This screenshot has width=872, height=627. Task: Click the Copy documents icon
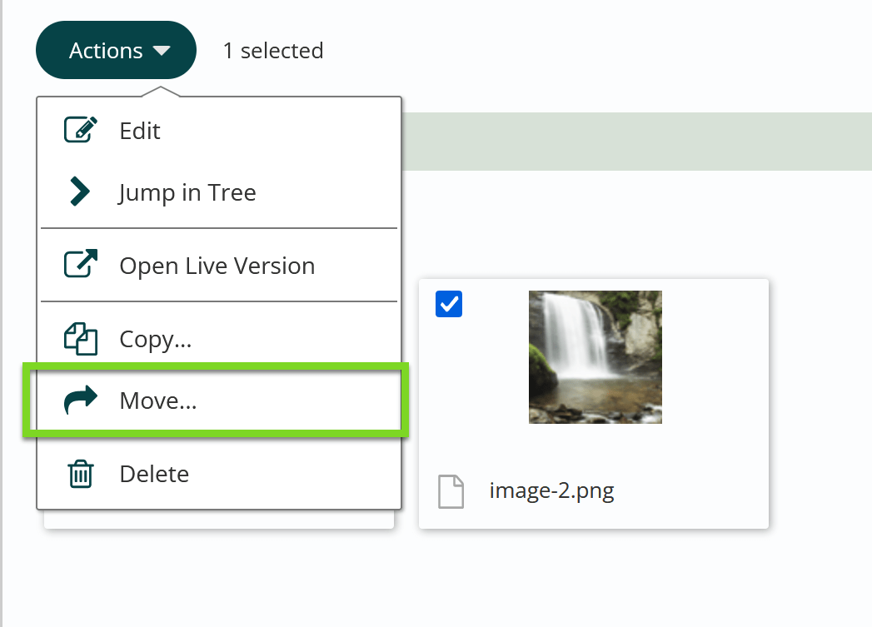click(80, 339)
